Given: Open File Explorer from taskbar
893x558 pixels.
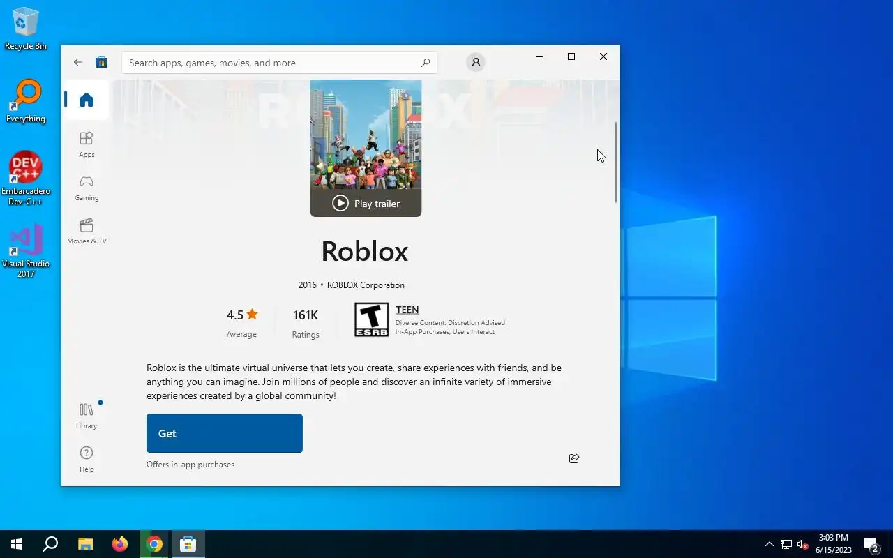Looking at the screenshot, I should coord(85,544).
